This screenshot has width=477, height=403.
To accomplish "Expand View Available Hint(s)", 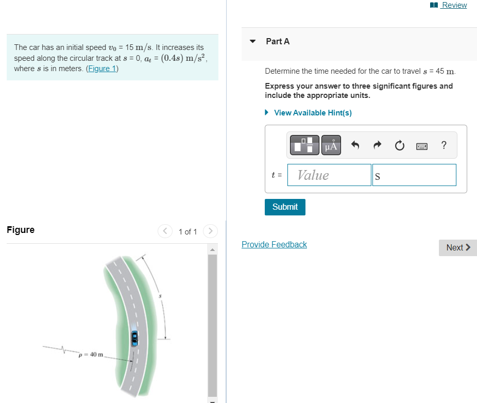I will (313, 112).
